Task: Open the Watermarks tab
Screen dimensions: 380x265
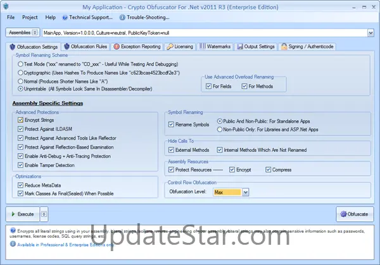Action: (215, 46)
